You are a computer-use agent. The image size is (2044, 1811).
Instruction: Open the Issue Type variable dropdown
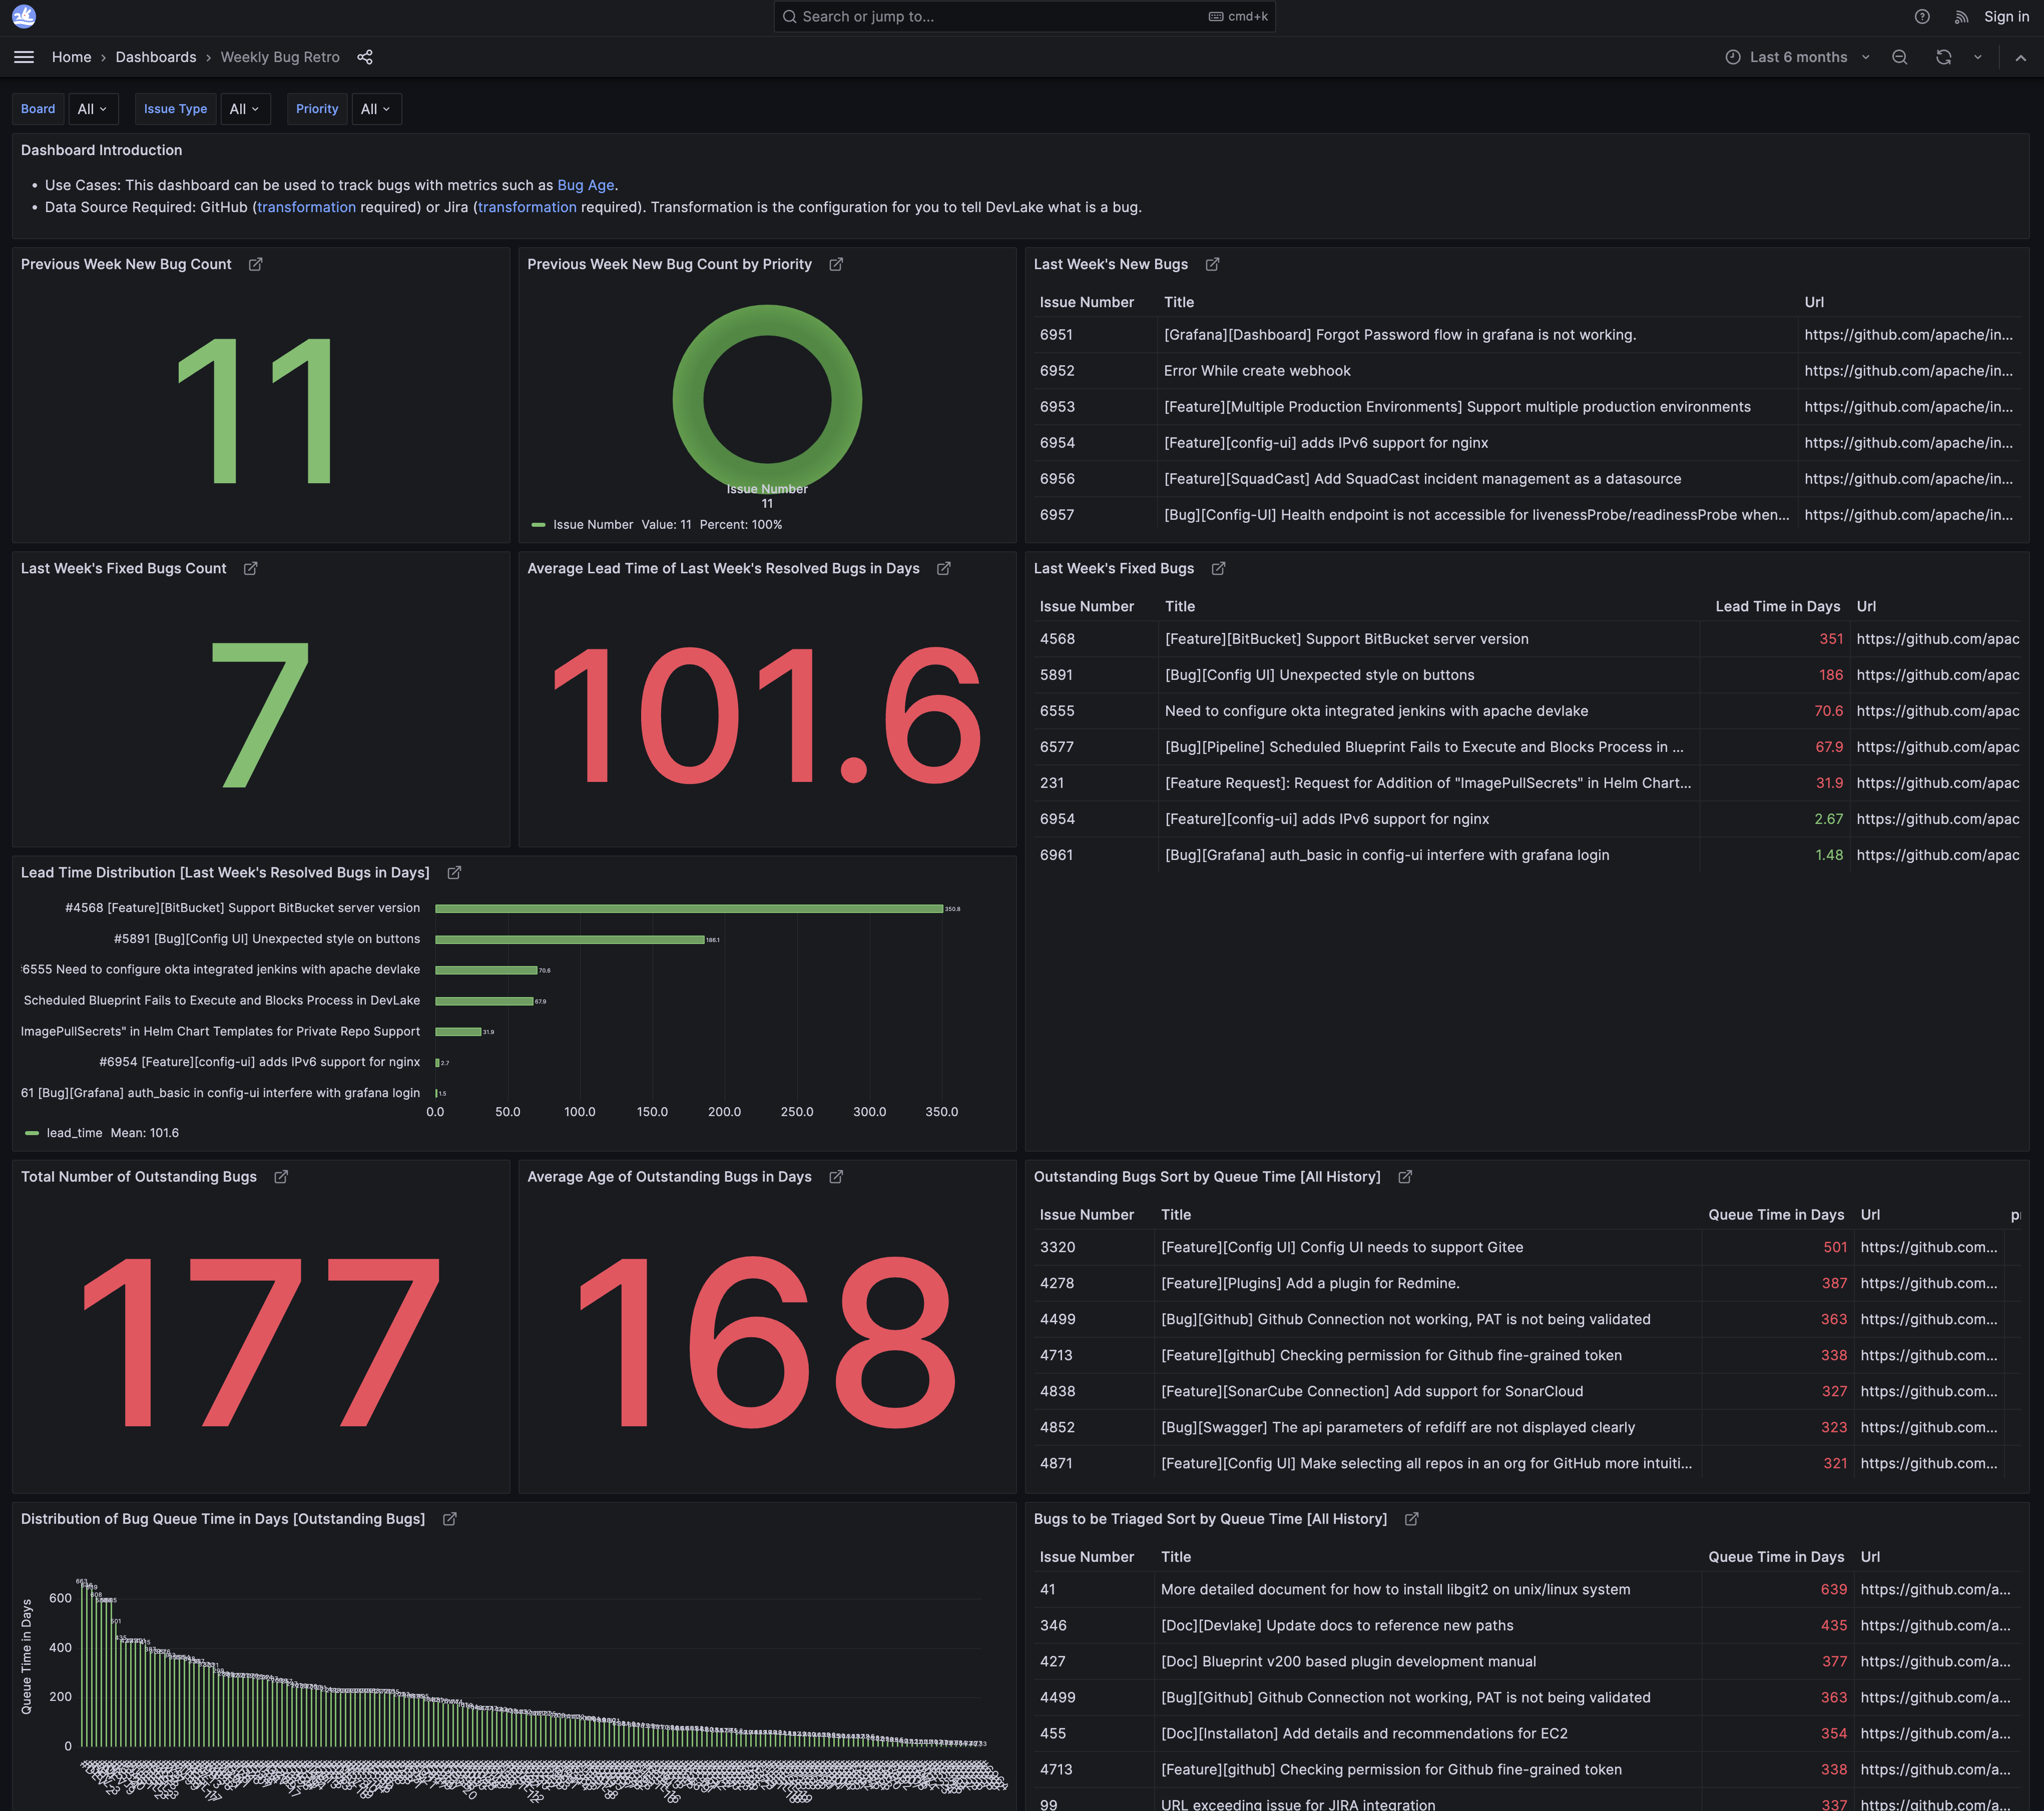[244, 109]
